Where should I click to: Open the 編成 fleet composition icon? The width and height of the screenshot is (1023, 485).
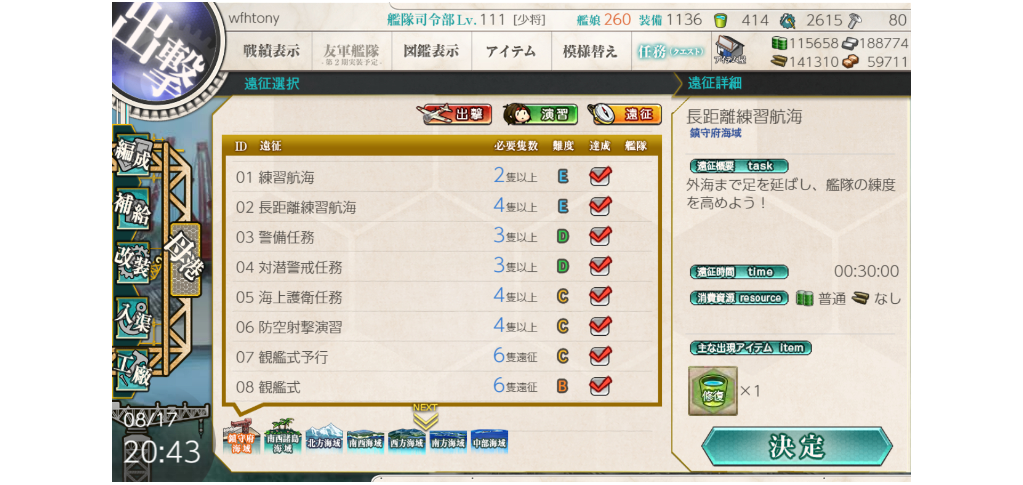133,153
